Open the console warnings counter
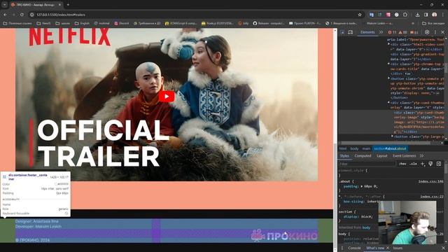The width and height of the screenshot is (448, 252). (403, 32)
